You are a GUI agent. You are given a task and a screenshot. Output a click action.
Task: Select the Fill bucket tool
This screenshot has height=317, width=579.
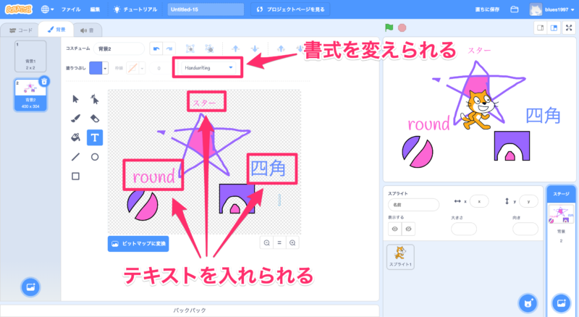[76, 137]
